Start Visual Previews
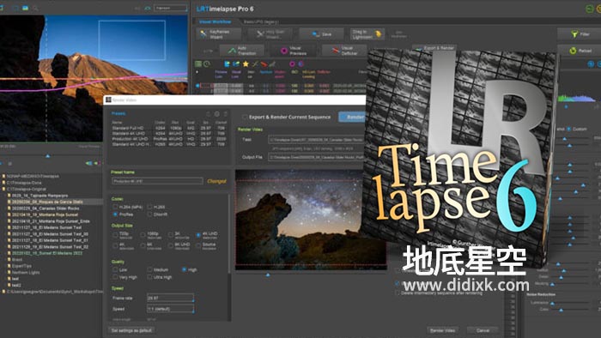Image resolution: width=601 pixels, height=338 pixels. pyautogui.click(x=294, y=51)
